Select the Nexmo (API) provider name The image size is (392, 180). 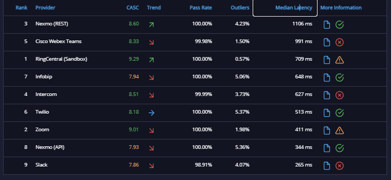[50, 147]
